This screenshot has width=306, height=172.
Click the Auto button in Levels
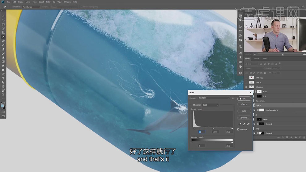[244, 111]
